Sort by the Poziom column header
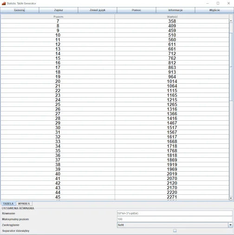This screenshot has width=234, height=235. click(58, 17)
